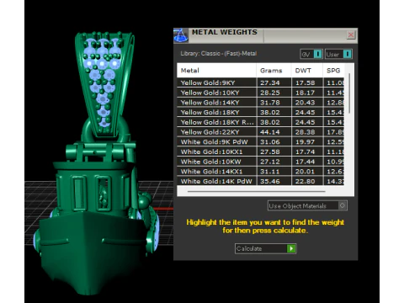Select the Yellow Gold:10KY row

click(x=260, y=93)
